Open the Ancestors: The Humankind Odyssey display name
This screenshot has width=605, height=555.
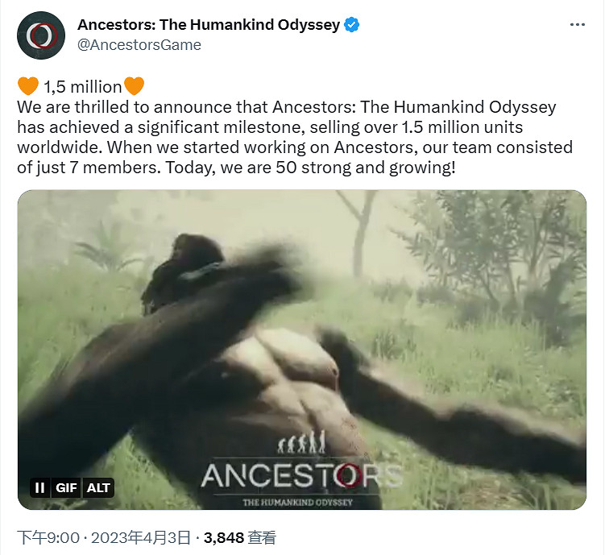coord(209,25)
